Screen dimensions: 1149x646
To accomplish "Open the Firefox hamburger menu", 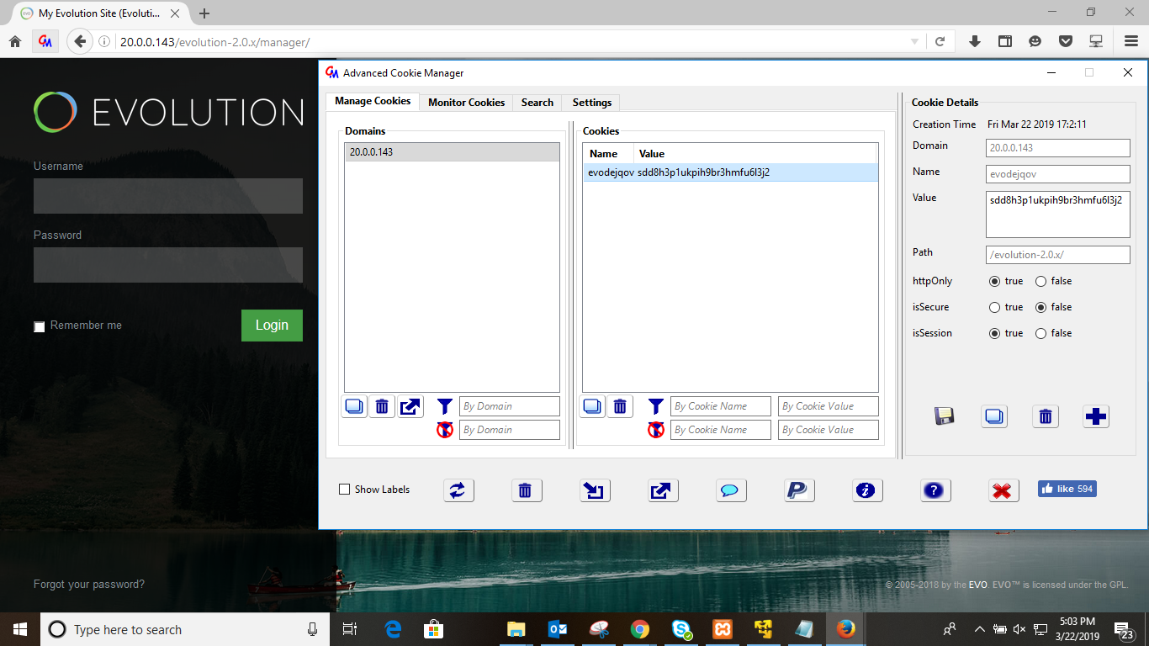I will [x=1131, y=41].
